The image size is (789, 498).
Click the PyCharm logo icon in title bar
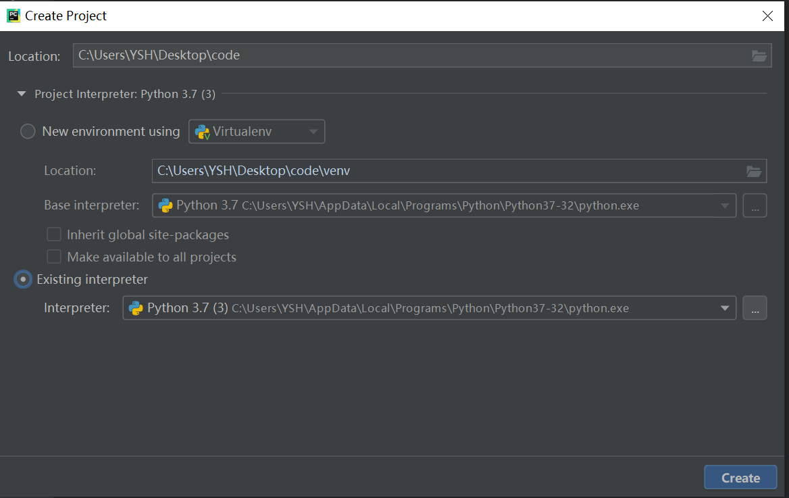(x=14, y=16)
